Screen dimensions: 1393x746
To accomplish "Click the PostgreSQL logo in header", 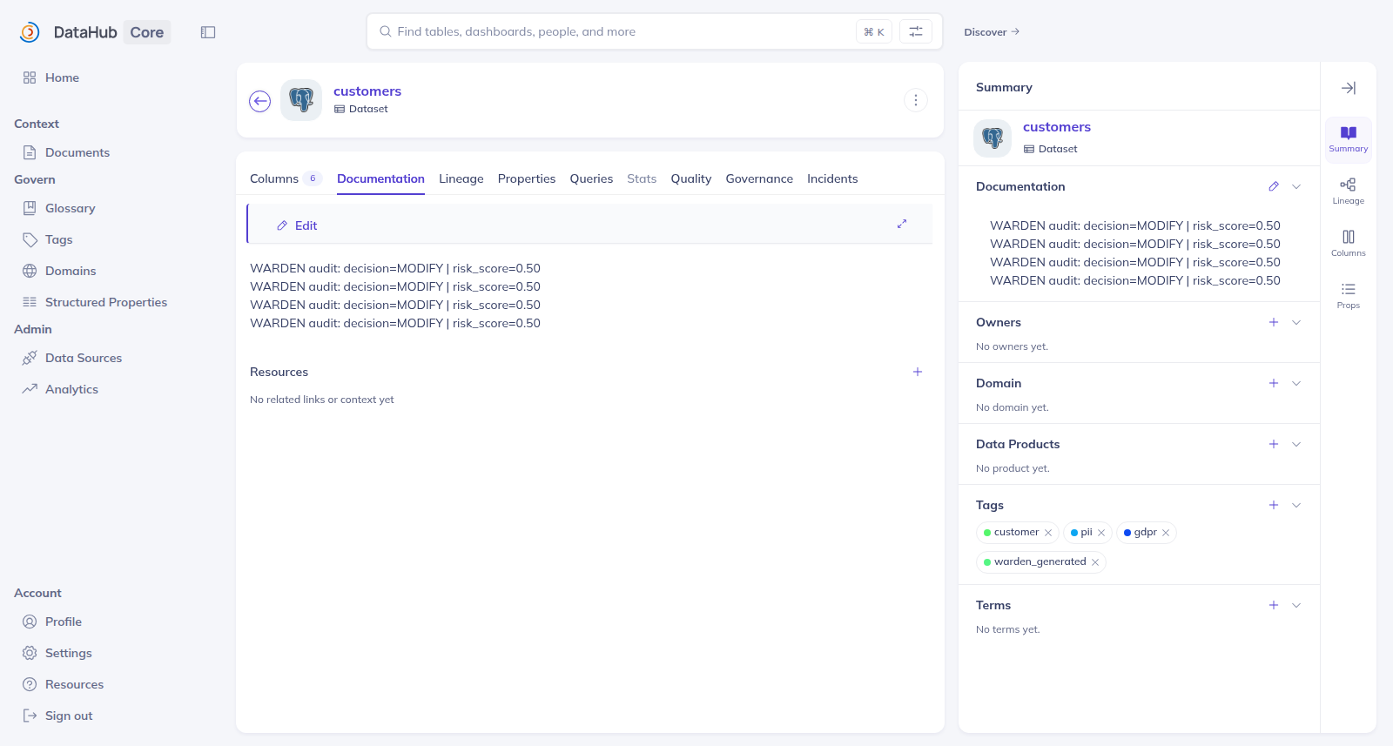I will [x=301, y=100].
